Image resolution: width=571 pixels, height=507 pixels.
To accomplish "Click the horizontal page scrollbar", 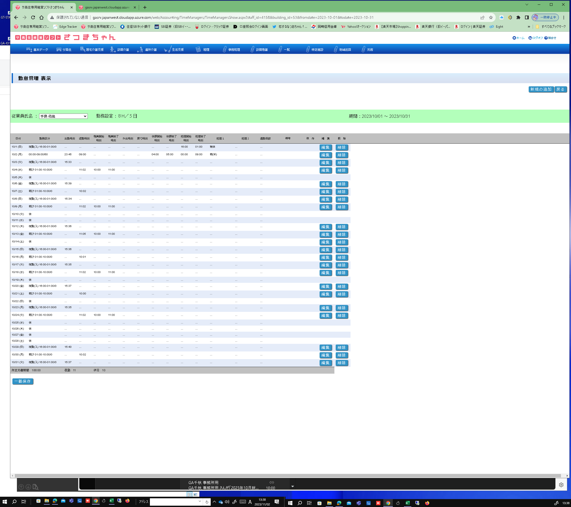I will pos(288,476).
